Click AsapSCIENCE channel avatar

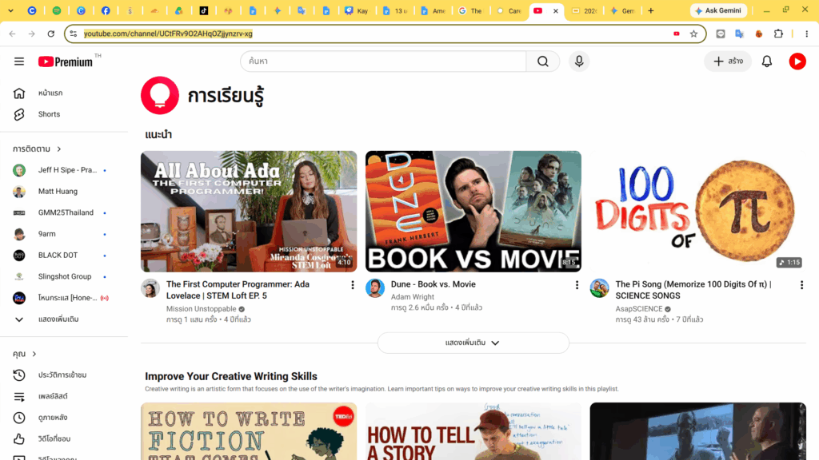point(599,287)
